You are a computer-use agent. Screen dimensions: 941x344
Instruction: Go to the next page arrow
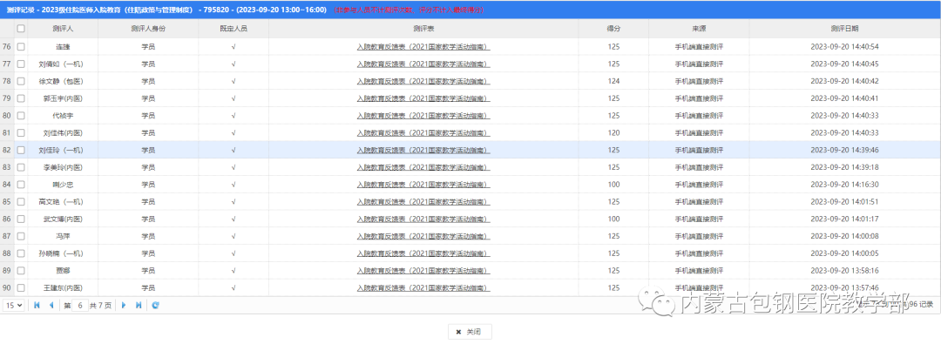[x=125, y=305]
